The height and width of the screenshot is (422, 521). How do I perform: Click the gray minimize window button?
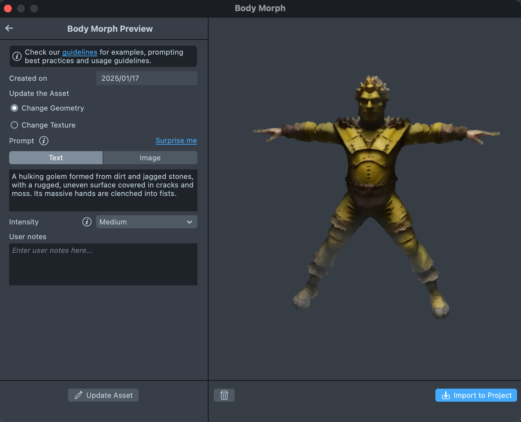tap(21, 9)
